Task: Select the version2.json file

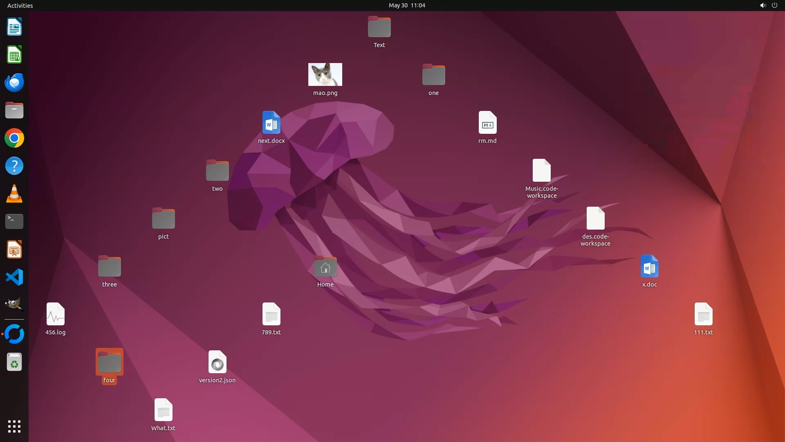Action: (x=217, y=362)
